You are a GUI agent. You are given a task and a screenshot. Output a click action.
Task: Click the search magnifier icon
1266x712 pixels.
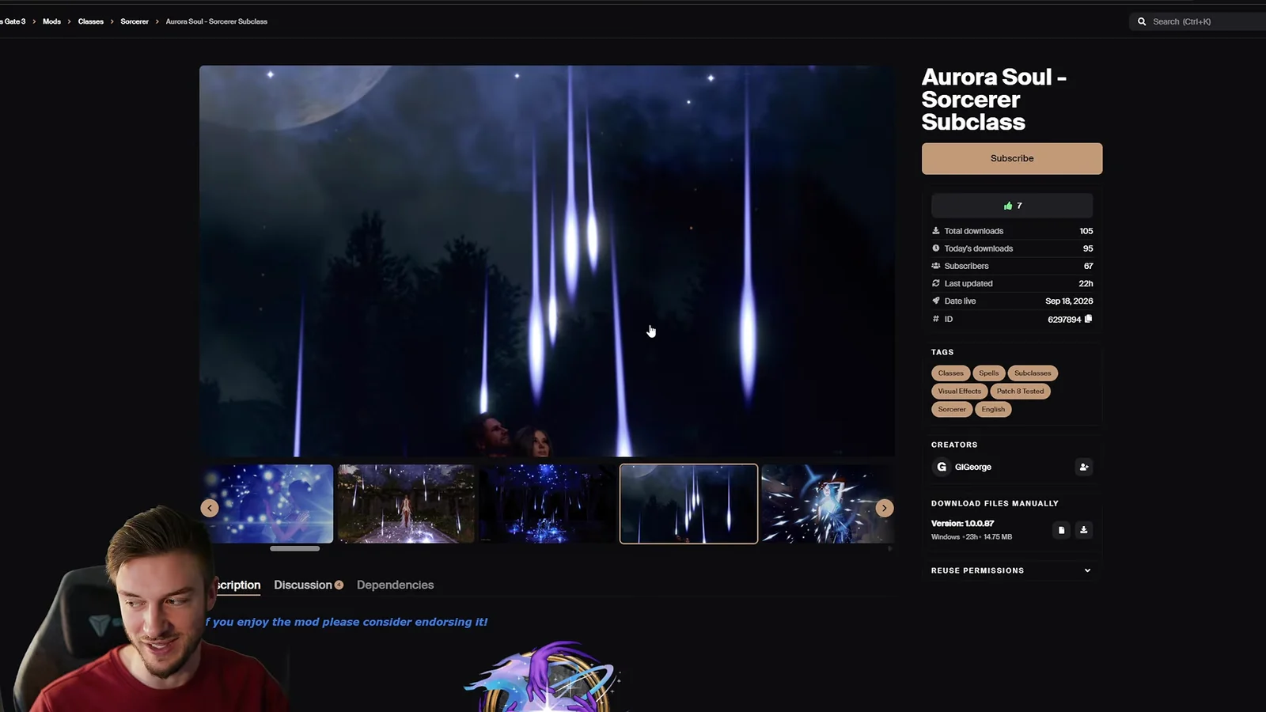1142,21
